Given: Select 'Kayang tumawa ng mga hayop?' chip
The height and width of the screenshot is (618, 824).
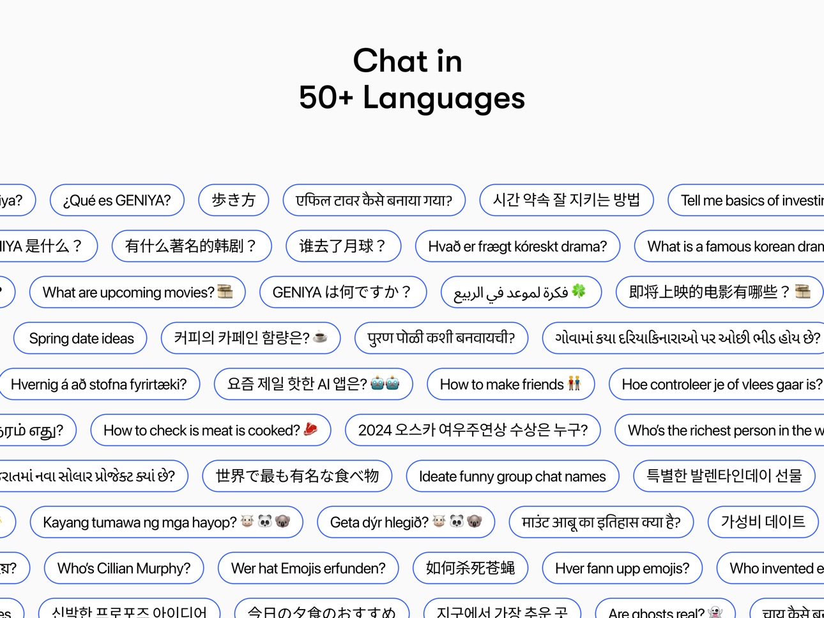Looking at the screenshot, I should [x=166, y=522].
